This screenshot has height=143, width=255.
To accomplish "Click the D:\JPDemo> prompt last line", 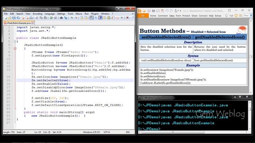I will tap(149, 129).
